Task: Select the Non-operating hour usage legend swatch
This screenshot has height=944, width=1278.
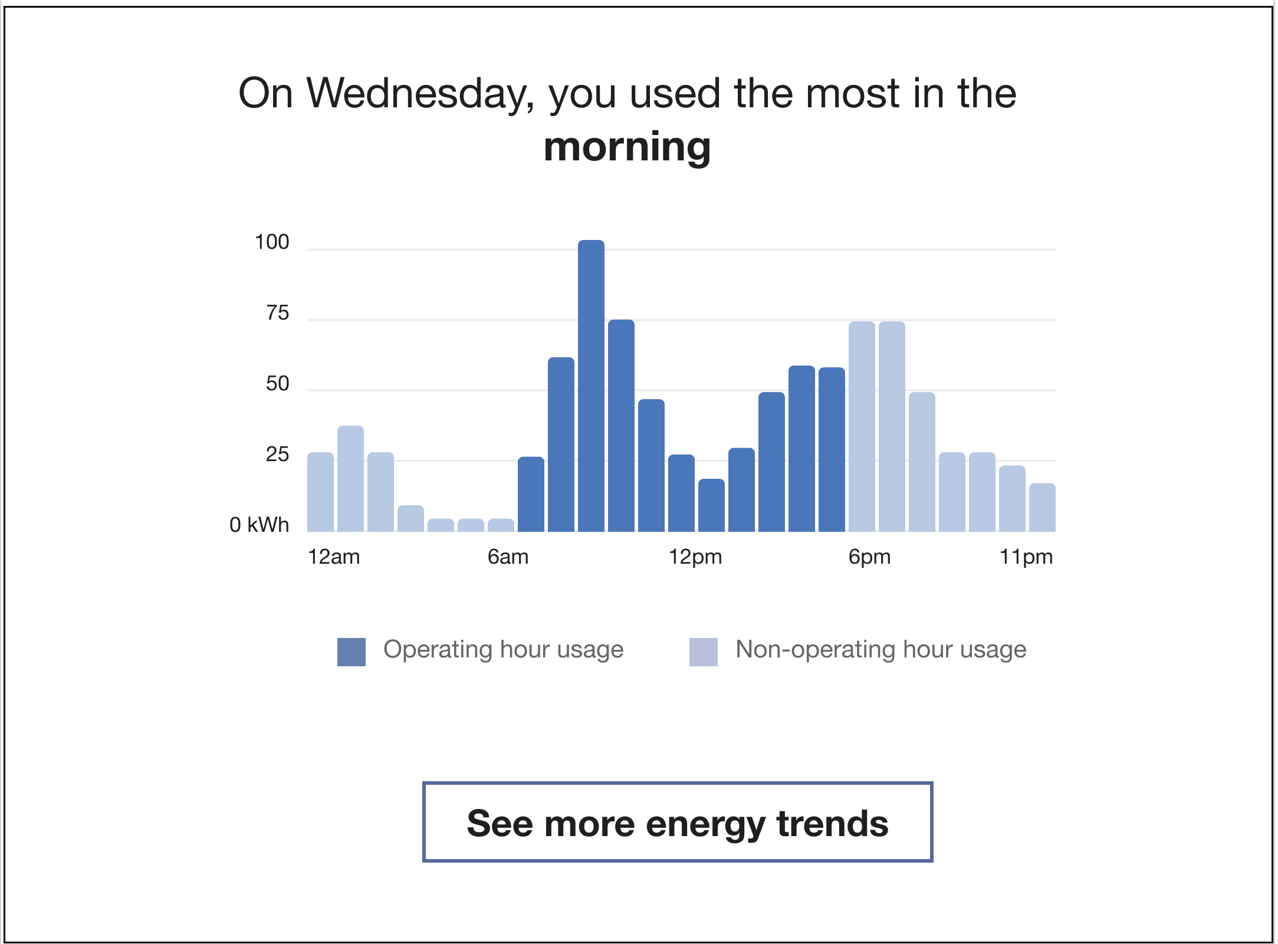Action: tap(704, 650)
